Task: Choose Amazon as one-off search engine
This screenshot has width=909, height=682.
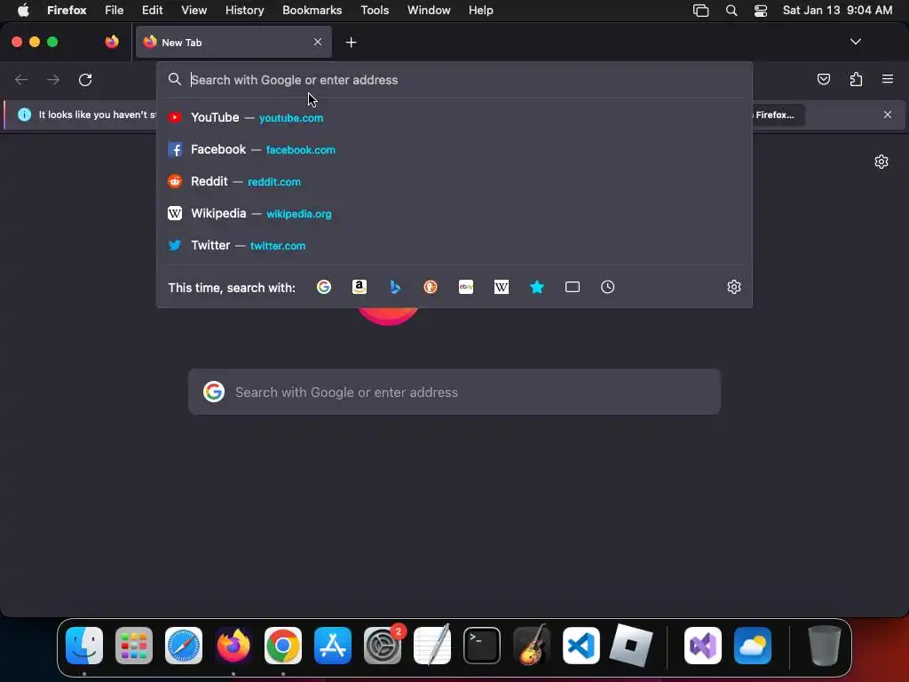Action: 360,287
